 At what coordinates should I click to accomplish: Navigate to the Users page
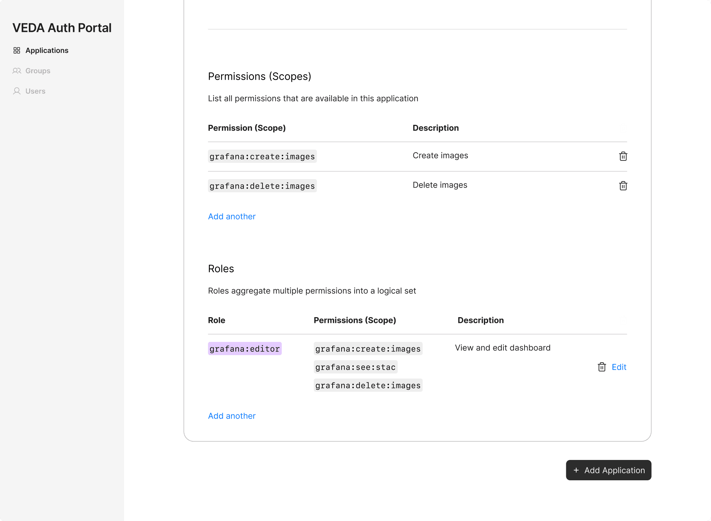[35, 91]
